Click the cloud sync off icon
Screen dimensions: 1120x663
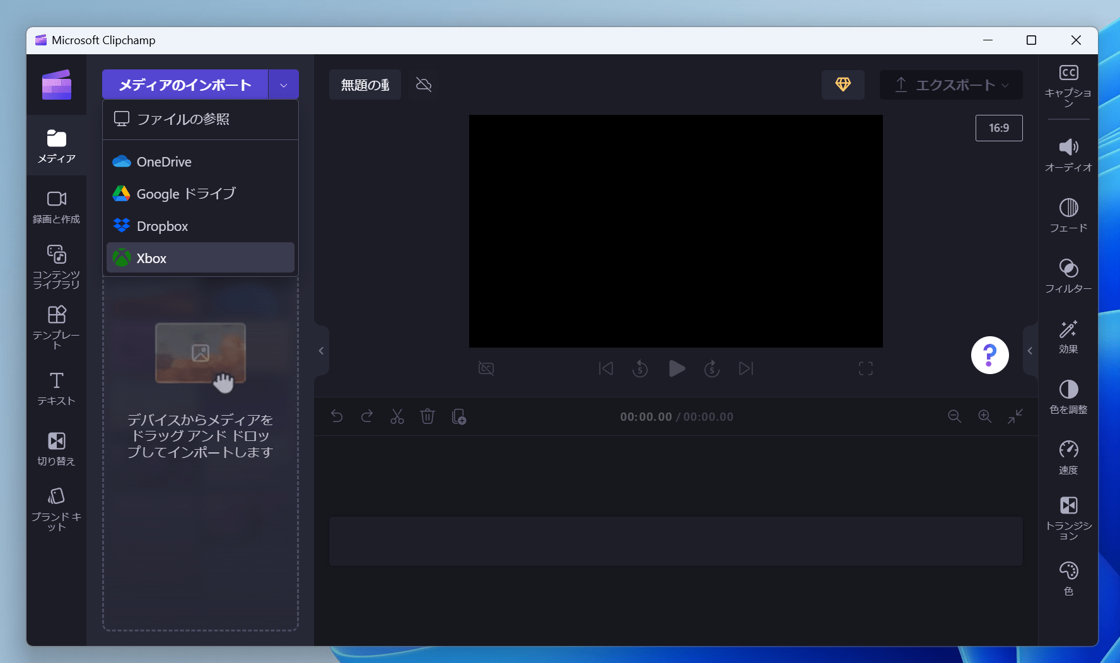pyautogui.click(x=424, y=85)
